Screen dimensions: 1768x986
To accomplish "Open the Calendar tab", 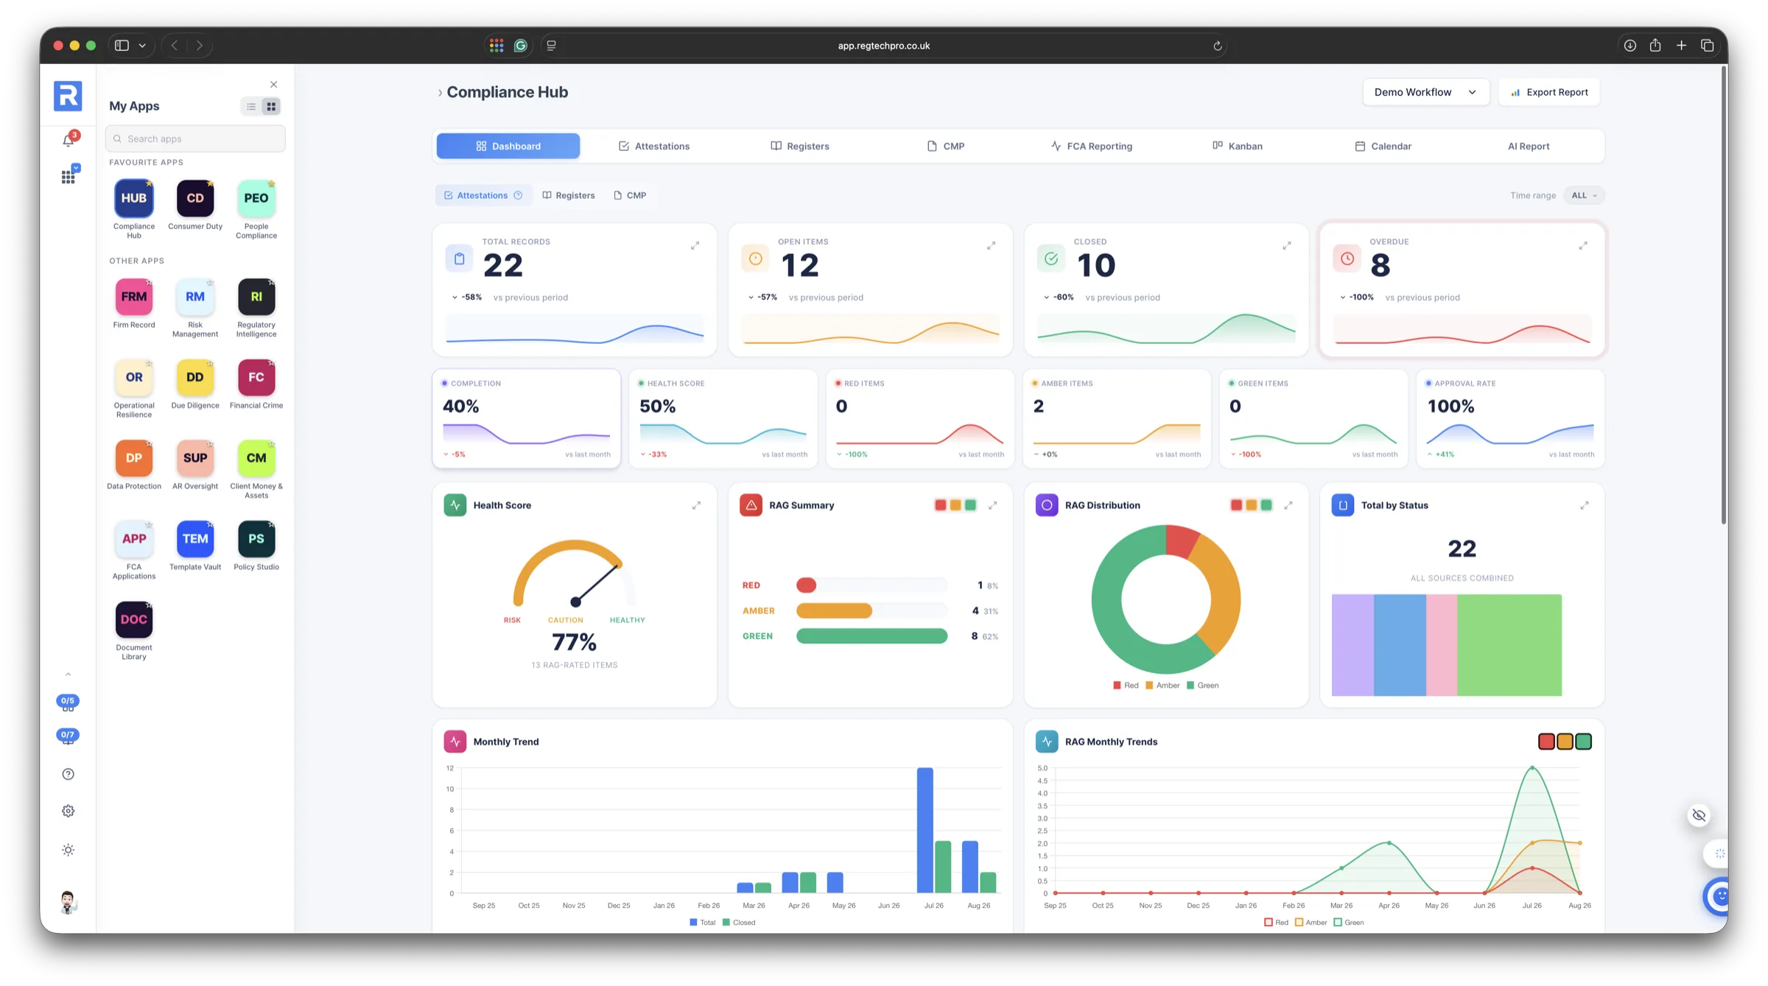I will coord(1383,146).
